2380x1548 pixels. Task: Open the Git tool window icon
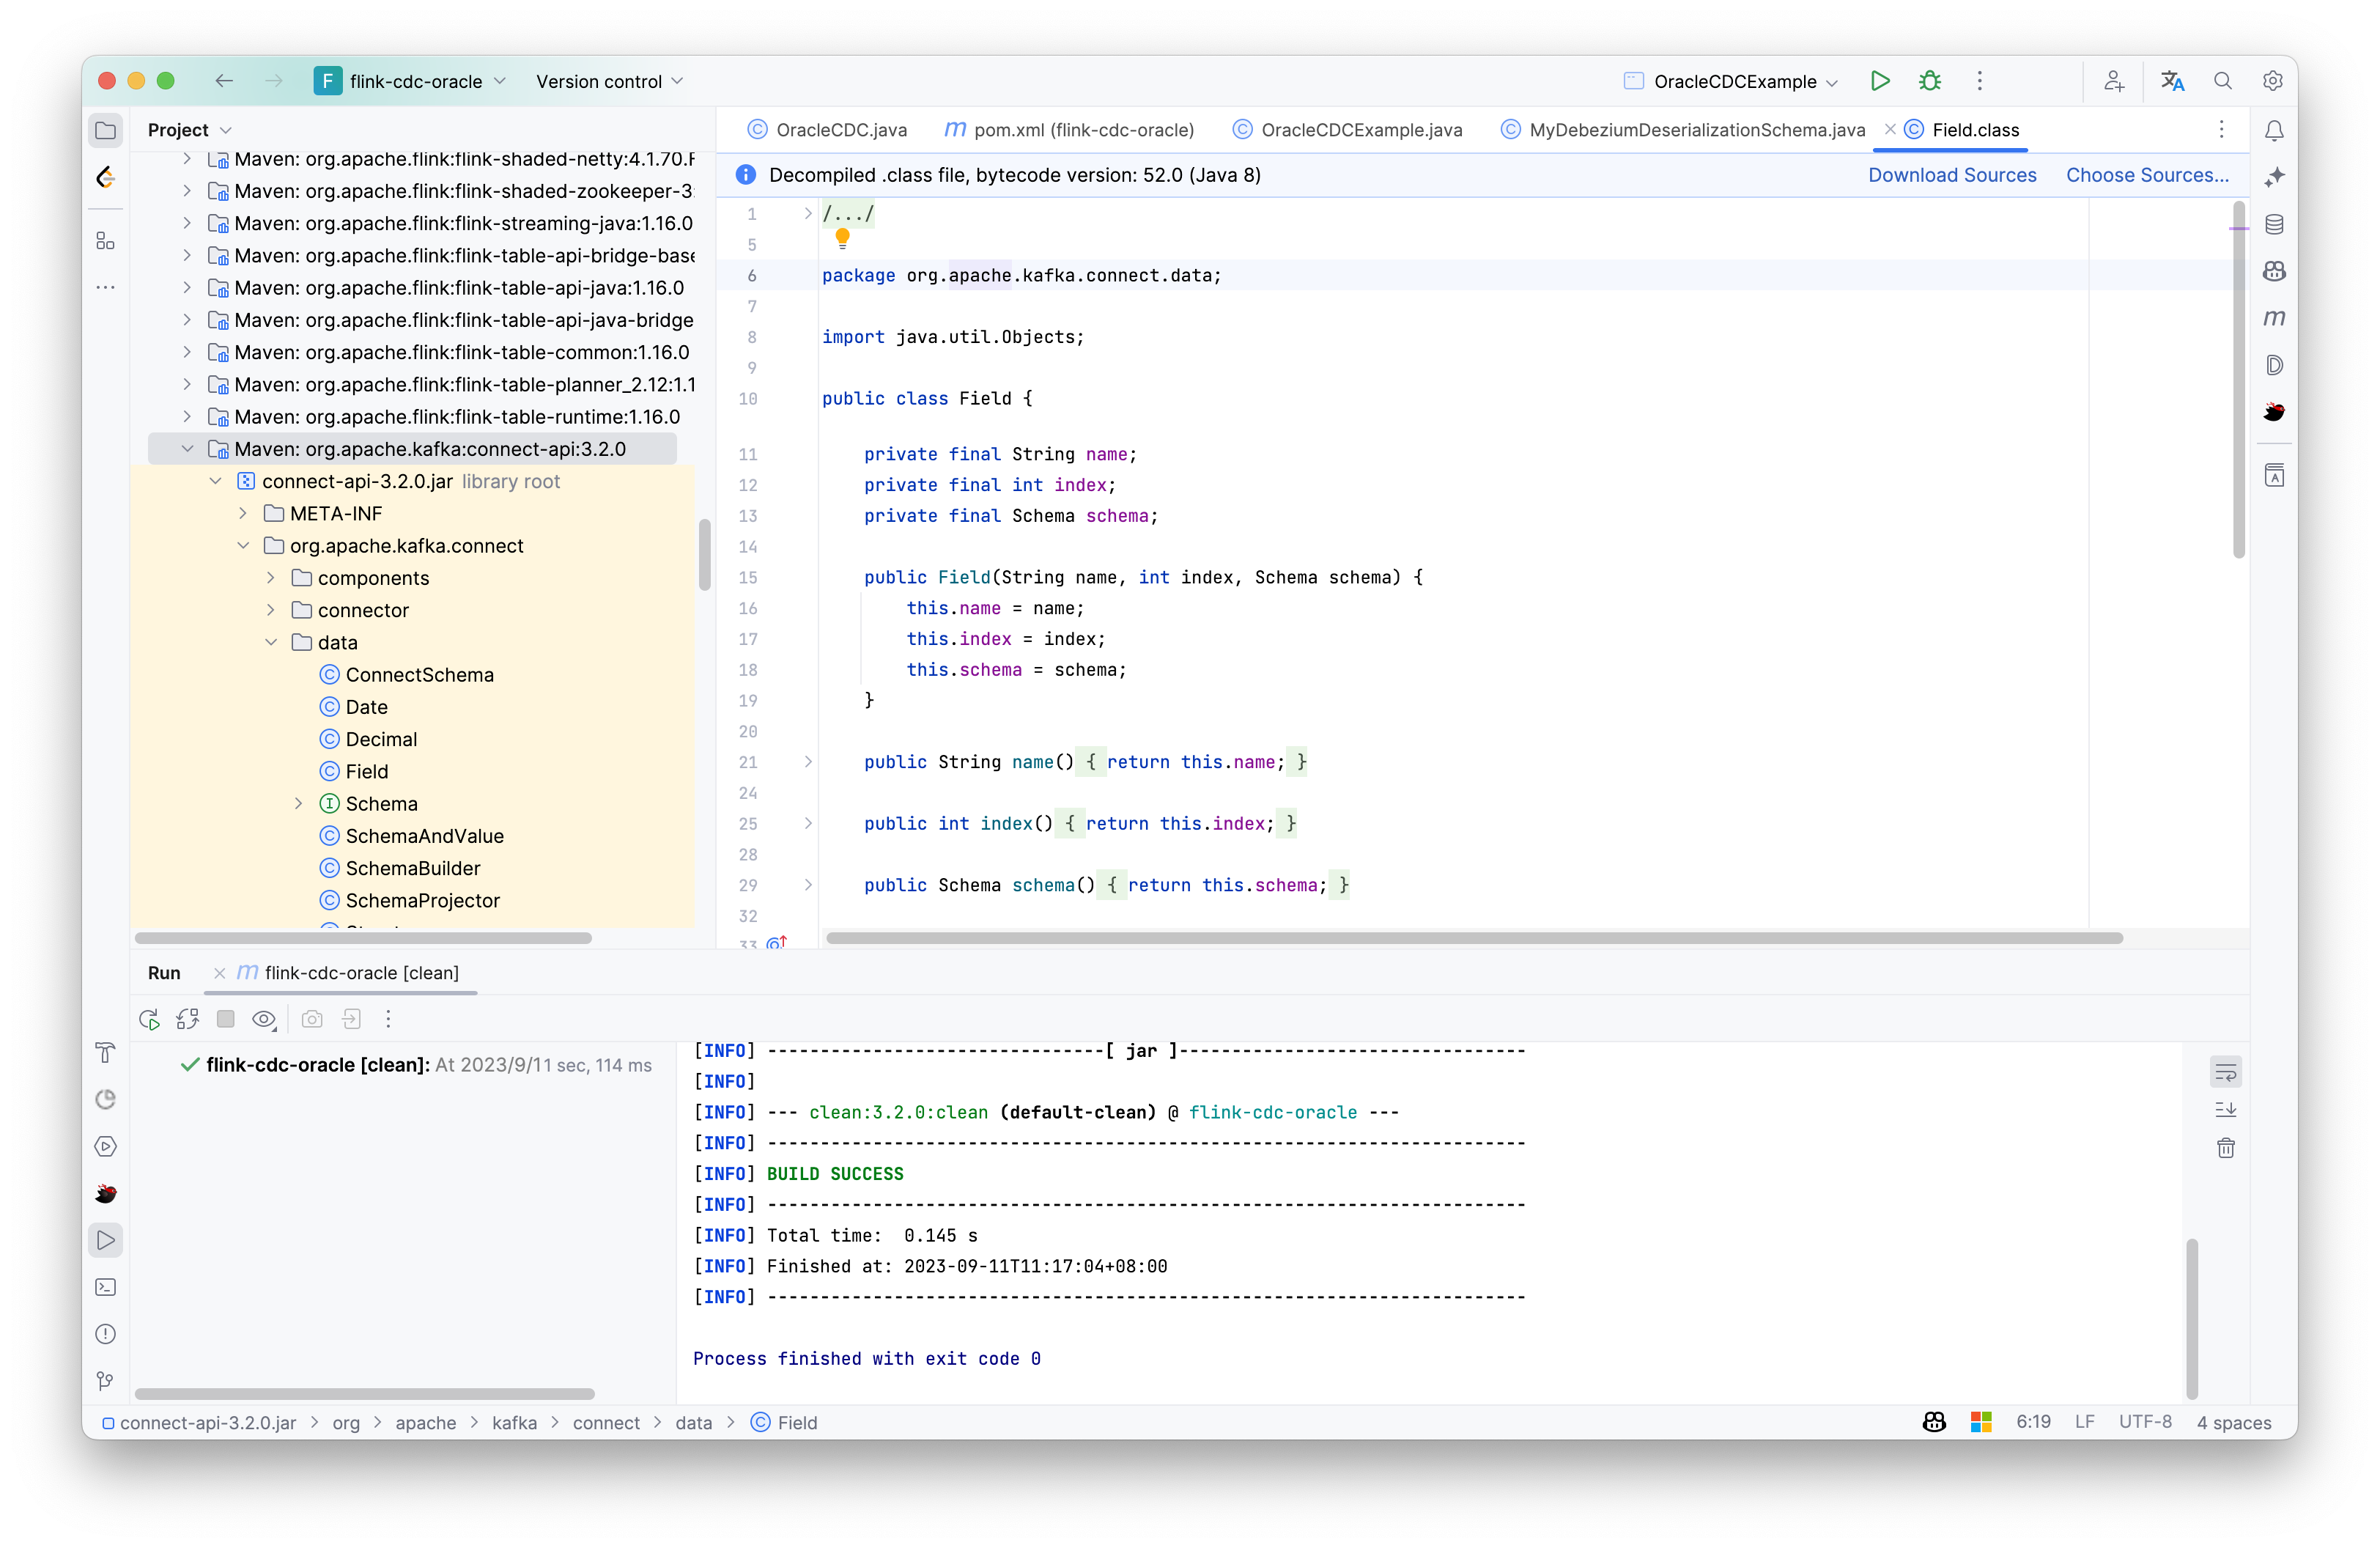(x=106, y=1381)
